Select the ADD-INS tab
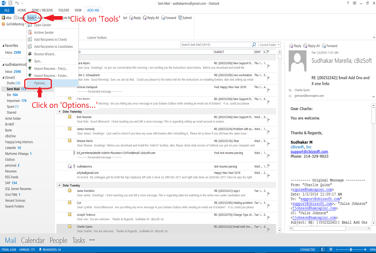Viewport: 376px width, 253px height. pyautogui.click(x=93, y=10)
